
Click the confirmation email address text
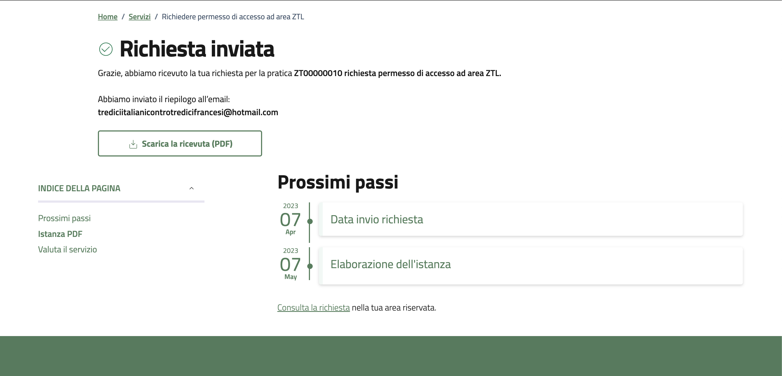[188, 112]
